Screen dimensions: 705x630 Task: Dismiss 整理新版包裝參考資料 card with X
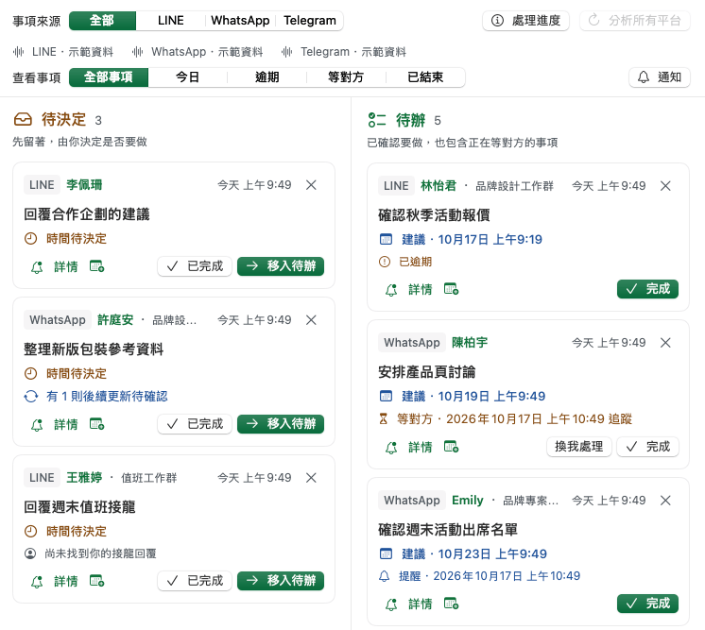coord(311,320)
